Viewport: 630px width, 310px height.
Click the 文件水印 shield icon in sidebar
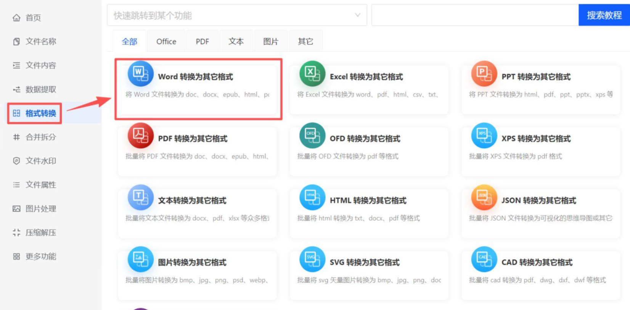[x=16, y=161]
